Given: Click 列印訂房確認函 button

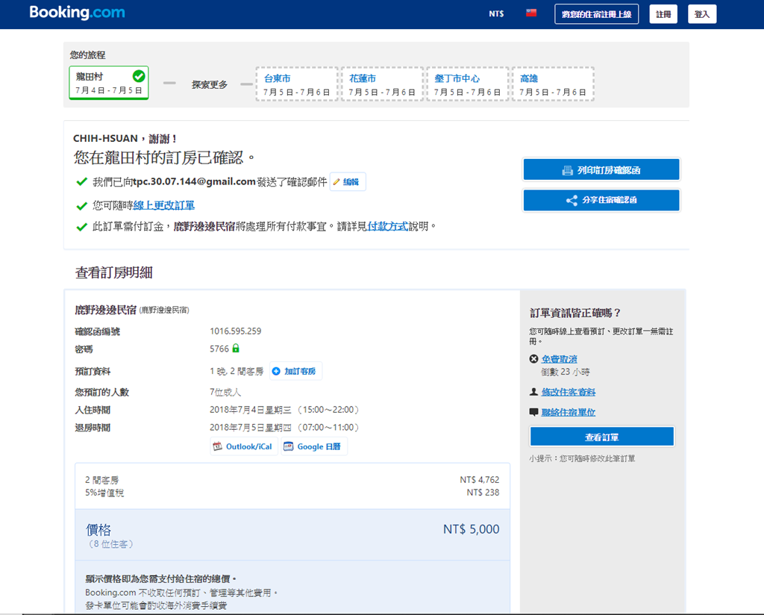Looking at the screenshot, I should coord(601,170).
